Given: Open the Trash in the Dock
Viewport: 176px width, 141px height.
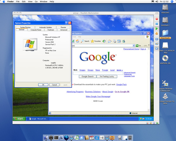Looking at the screenshot, I should tap(130, 138).
